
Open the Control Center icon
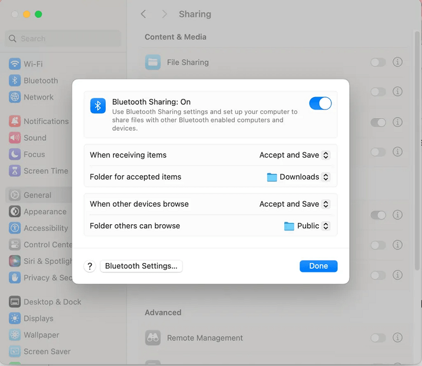click(15, 244)
